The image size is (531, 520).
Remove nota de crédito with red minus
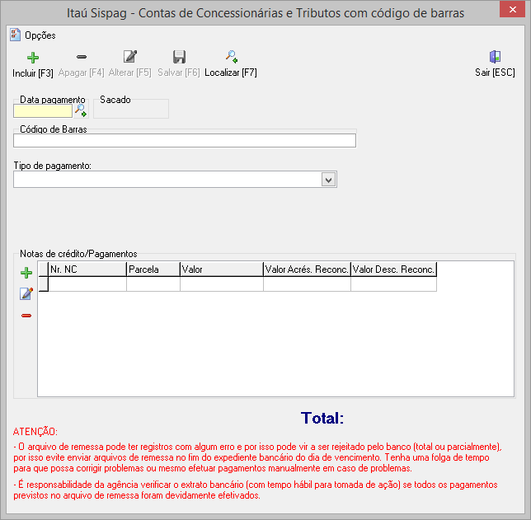point(26,316)
